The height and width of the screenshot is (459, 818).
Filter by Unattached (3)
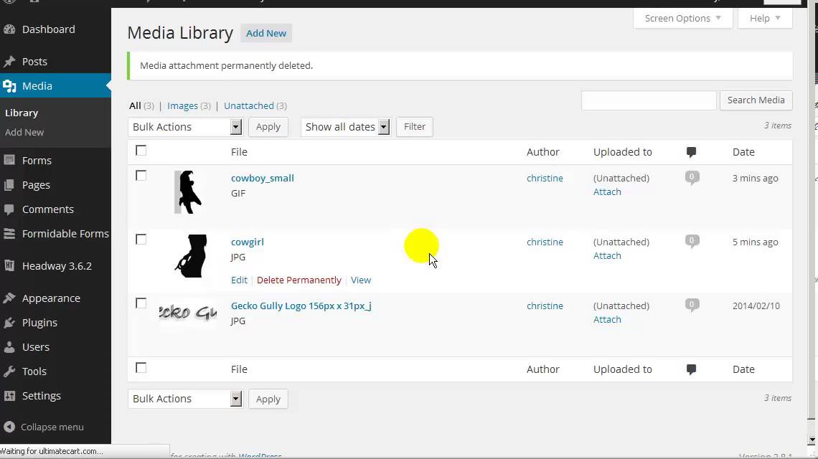click(x=255, y=105)
